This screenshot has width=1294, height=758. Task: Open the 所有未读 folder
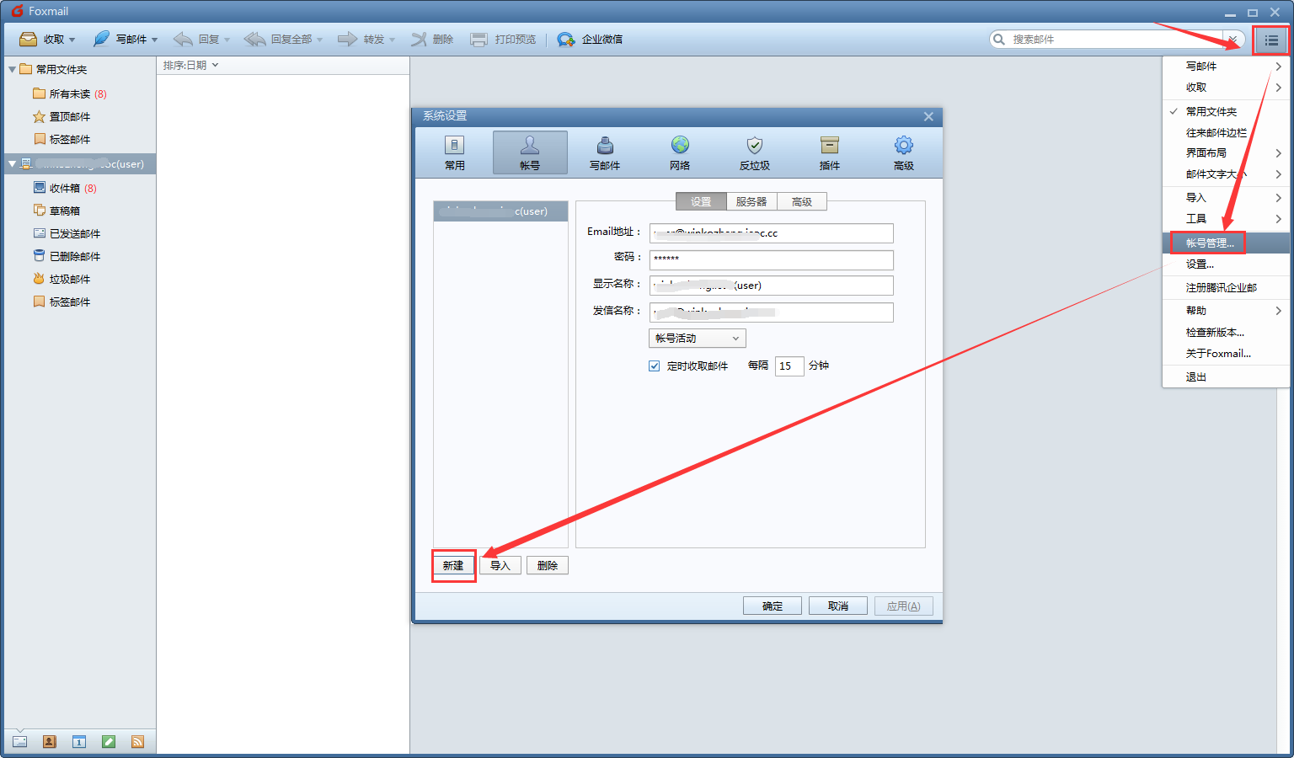[x=70, y=94]
